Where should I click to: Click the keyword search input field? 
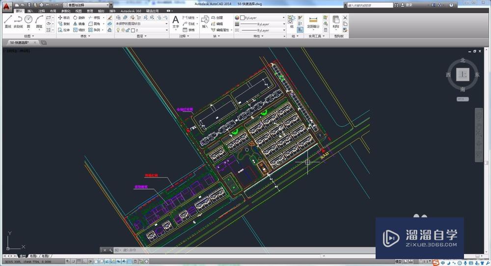tap(370, 5)
